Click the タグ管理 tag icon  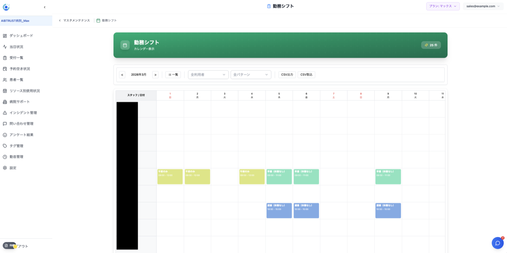coord(5,146)
